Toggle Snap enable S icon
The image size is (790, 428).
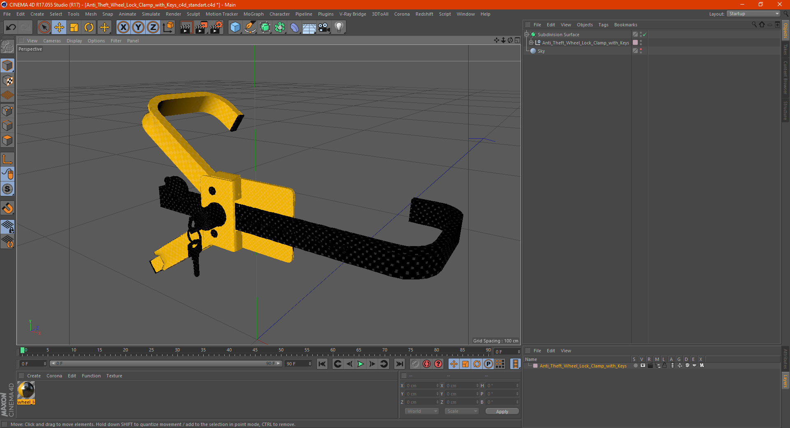[7, 189]
